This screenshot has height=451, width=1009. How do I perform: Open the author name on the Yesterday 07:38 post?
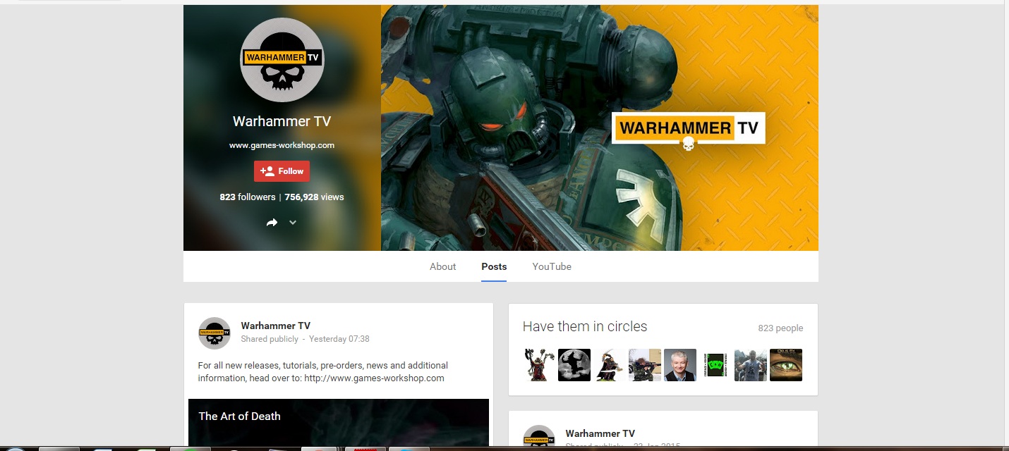pyautogui.click(x=275, y=326)
